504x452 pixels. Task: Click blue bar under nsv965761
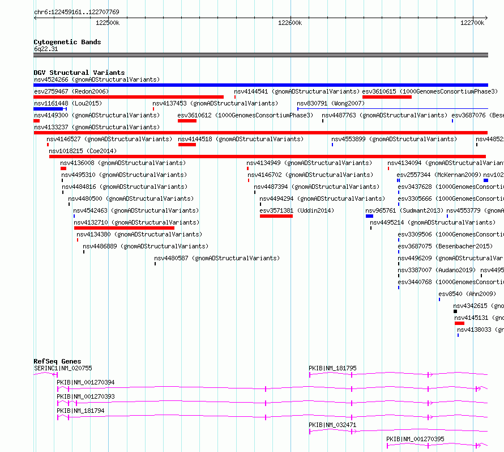tap(369, 216)
